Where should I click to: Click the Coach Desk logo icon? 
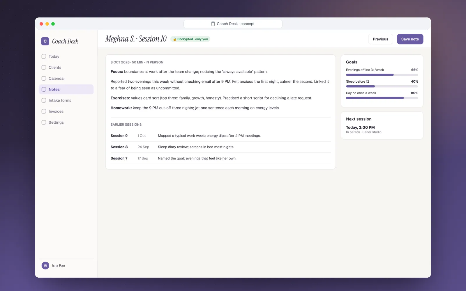click(45, 41)
